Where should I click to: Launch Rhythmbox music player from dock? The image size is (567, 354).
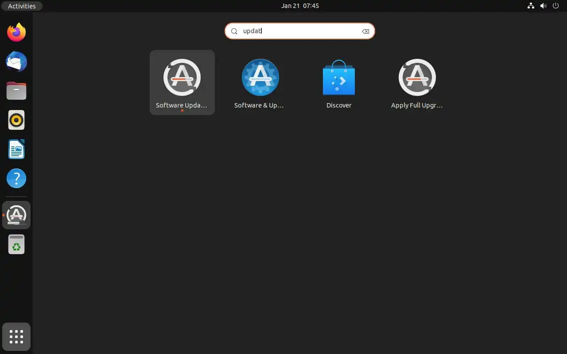(16, 120)
